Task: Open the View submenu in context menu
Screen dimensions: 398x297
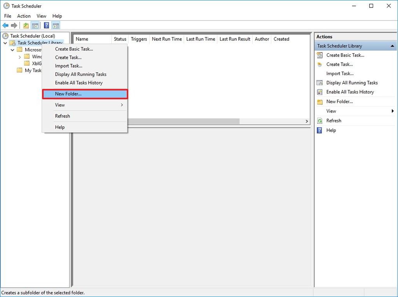Action: coord(85,105)
